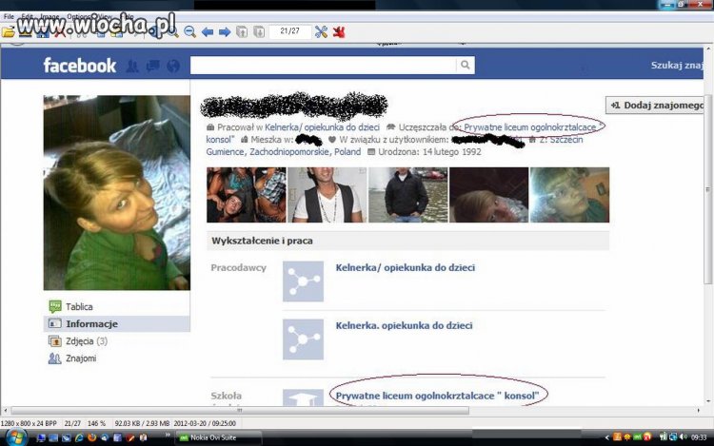The width and height of the screenshot is (714, 446).
Task: Click the horizontal scrollbar thumb
Action: 240,411
